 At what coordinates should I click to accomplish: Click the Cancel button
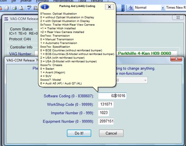pyautogui.click(x=111, y=133)
